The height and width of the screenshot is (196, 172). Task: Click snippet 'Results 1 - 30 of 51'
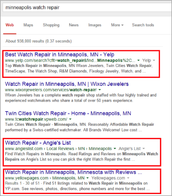point(23,183)
